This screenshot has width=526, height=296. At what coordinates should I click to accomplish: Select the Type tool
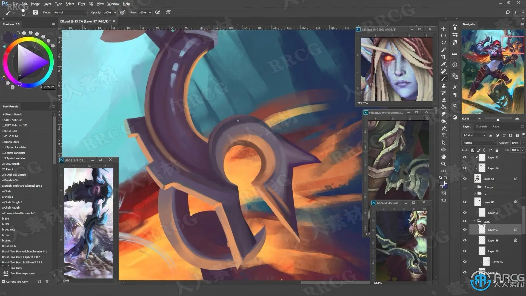tap(444, 136)
